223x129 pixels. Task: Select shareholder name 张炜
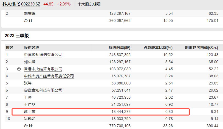28,83
